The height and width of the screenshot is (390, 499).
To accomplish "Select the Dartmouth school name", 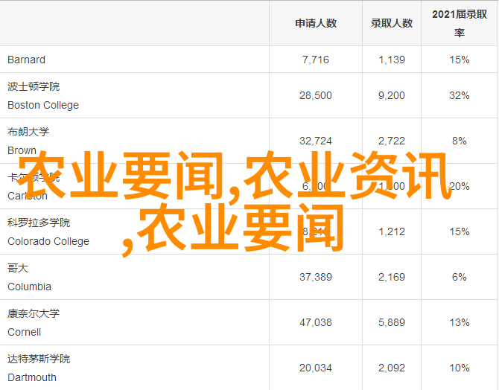I will point(32,377).
